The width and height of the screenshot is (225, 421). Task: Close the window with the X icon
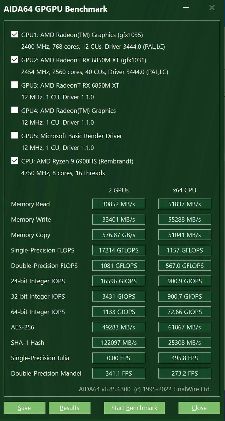coord(212,8)
